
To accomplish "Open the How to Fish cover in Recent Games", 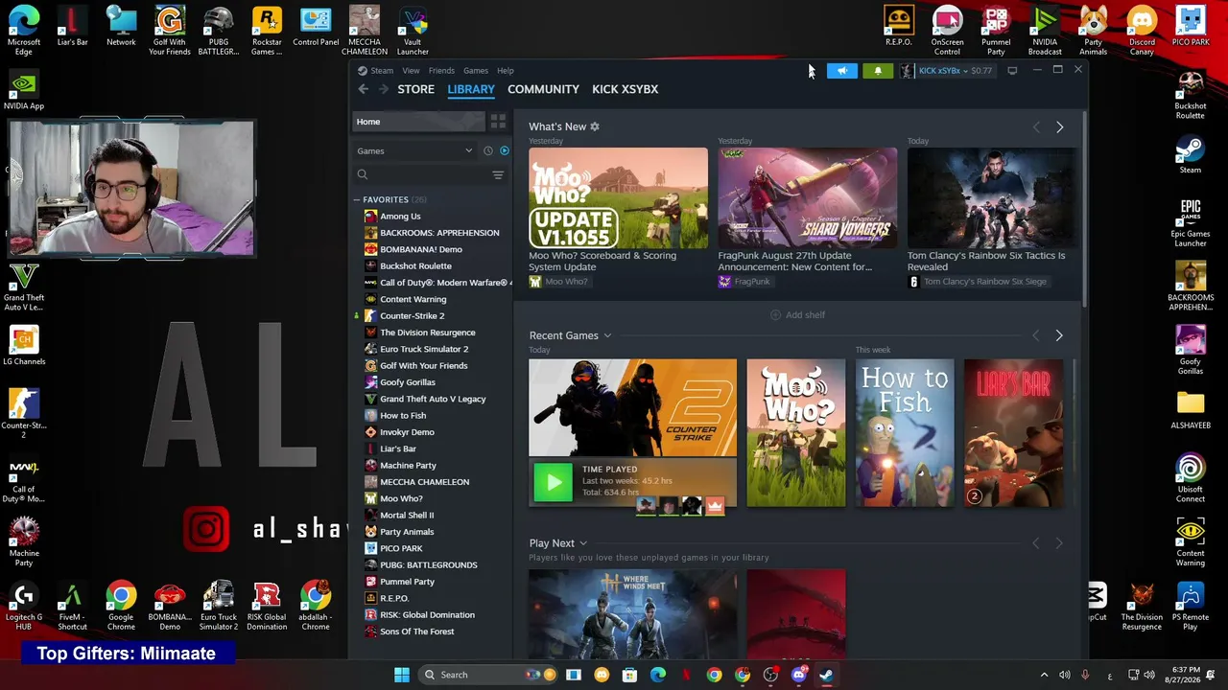I will pyautogui.click(x=905, y=433).
